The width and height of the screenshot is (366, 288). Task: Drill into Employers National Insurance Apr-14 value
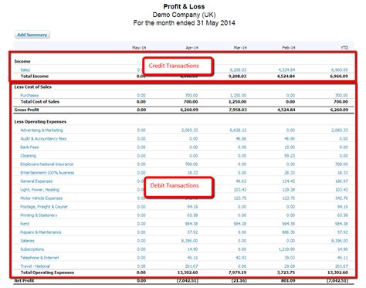tap(191, 164)
